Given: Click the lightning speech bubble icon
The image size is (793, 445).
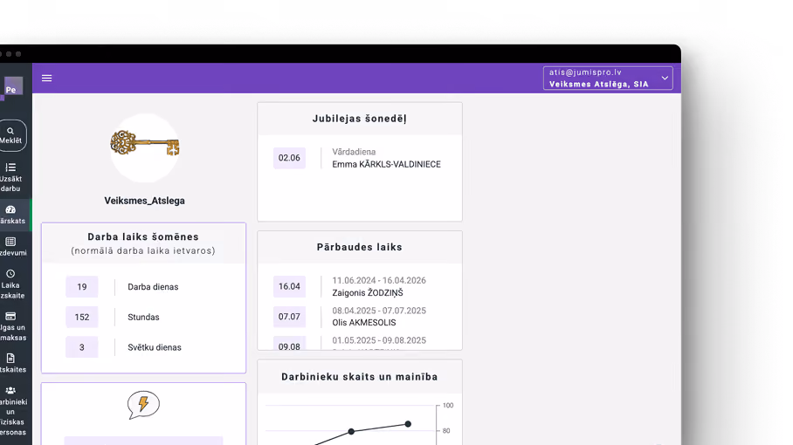Looking at the screenshot, I should (143, 405).
